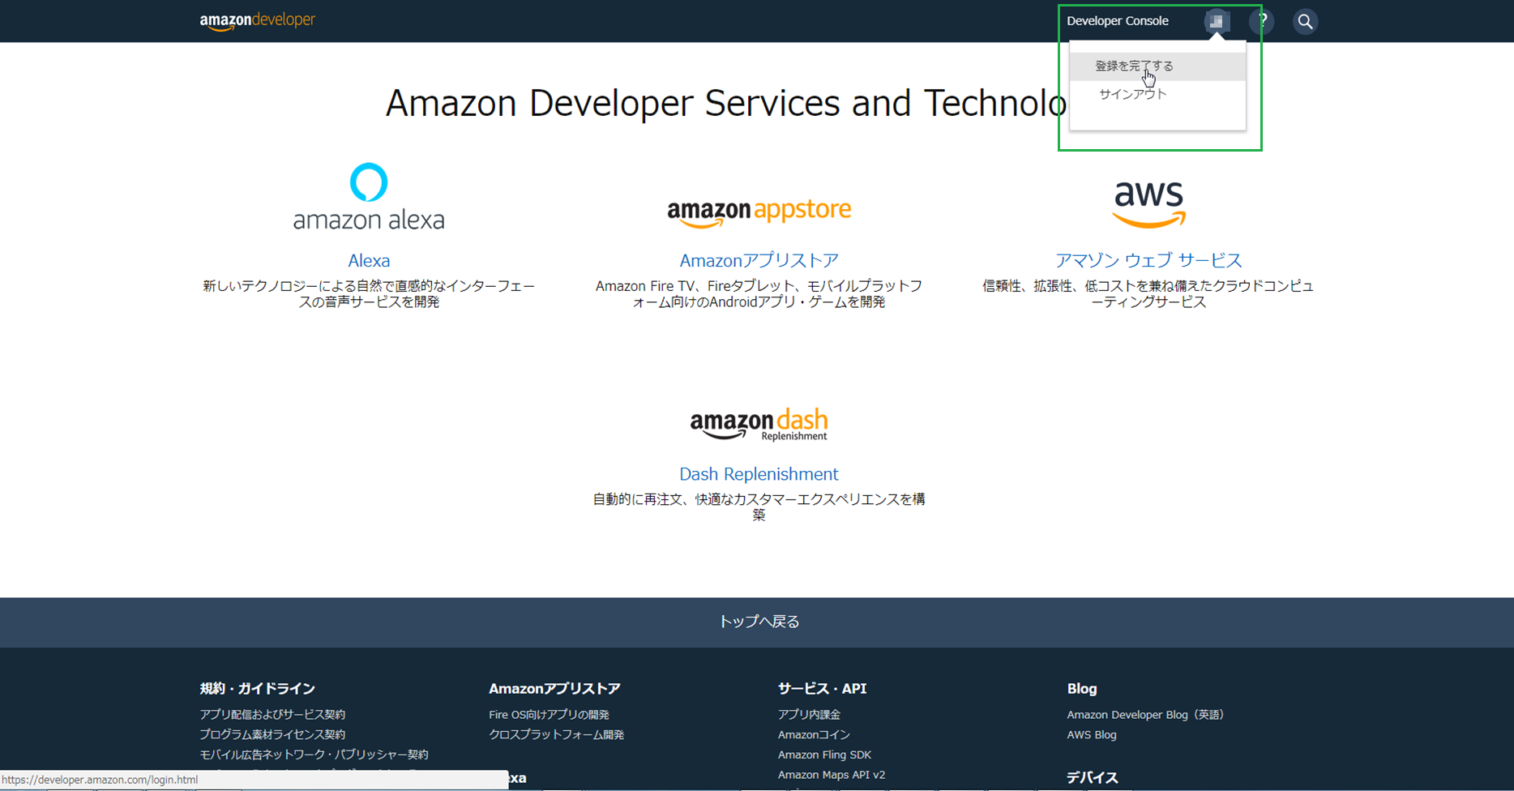Click Appstore description about Fire TV apps

click(759, 294)
